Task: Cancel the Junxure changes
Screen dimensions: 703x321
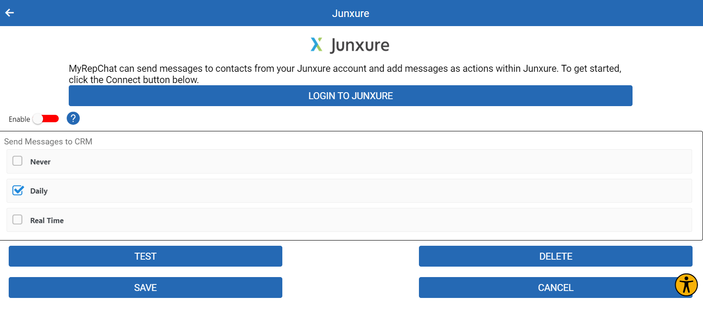Action: click(556, 288)
